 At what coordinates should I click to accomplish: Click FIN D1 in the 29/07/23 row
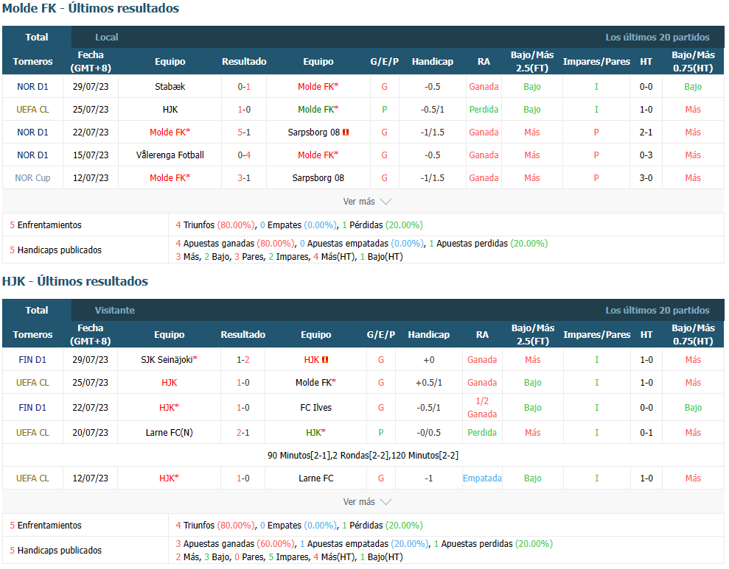[32, 360]
